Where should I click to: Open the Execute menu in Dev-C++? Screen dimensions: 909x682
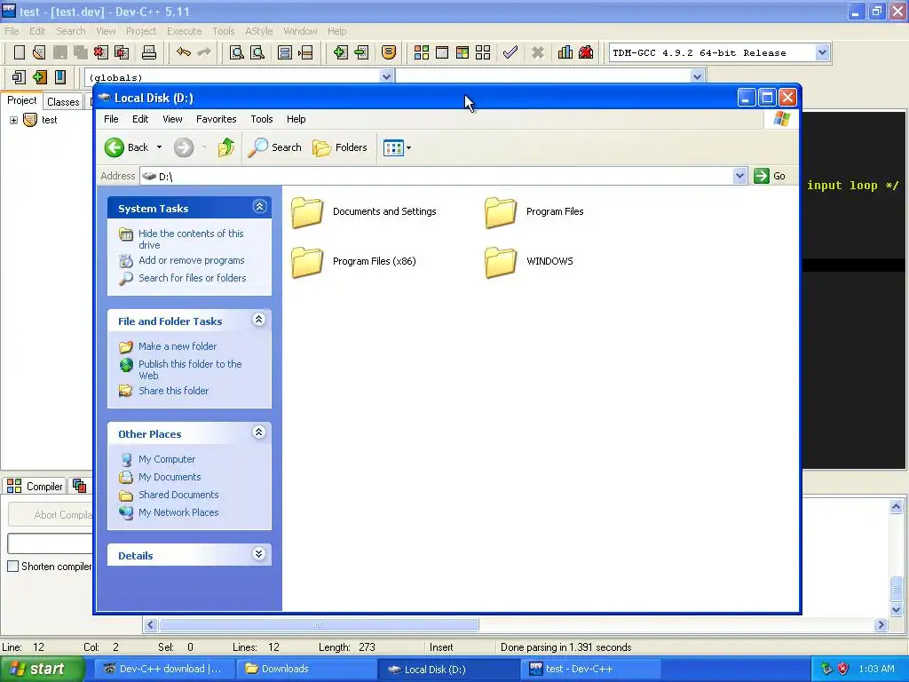[x=185, y=31]
